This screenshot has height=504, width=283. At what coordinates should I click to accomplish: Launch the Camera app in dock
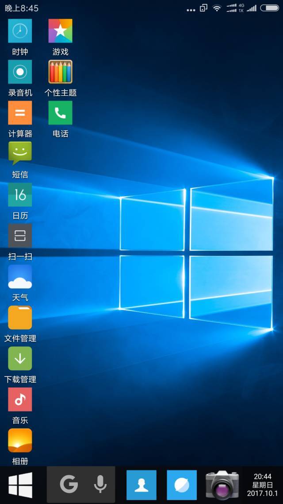222,485
